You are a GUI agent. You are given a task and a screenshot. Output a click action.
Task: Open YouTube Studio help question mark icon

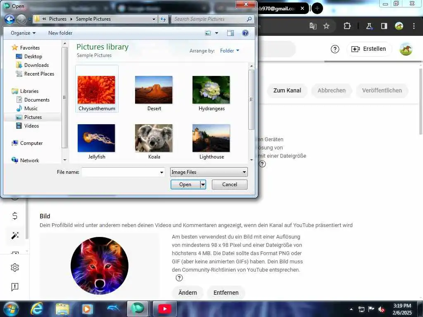[335, 49]
